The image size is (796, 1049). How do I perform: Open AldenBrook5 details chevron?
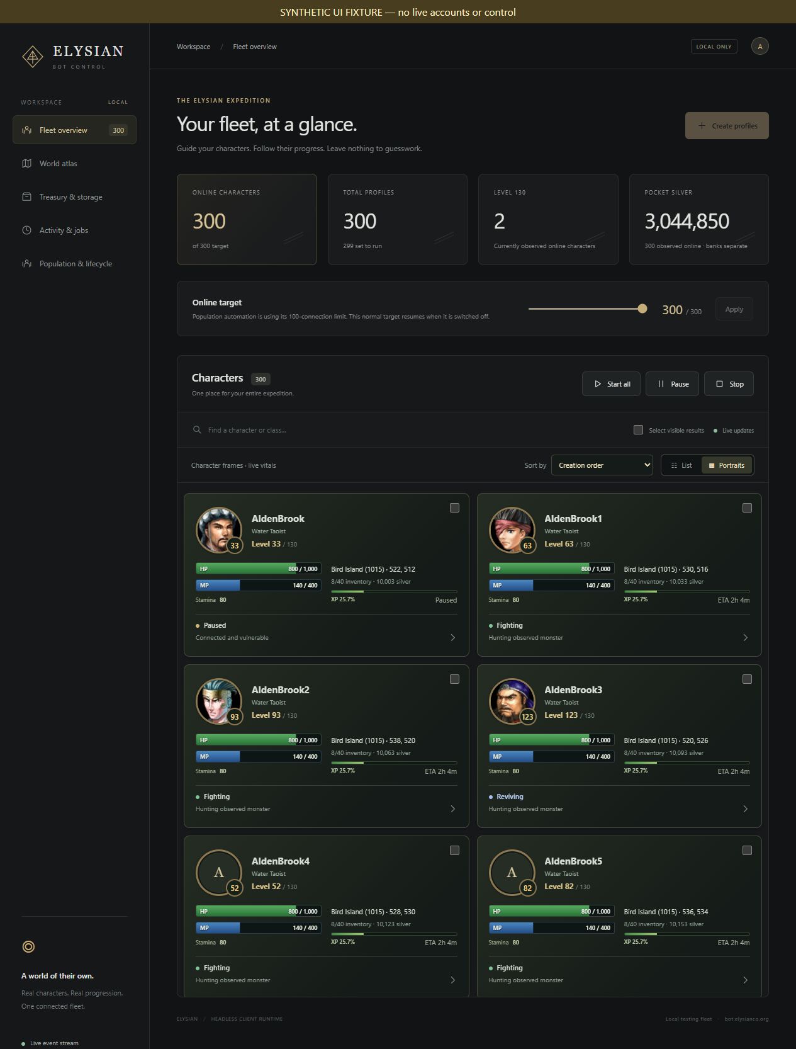(x=746, y=980)
